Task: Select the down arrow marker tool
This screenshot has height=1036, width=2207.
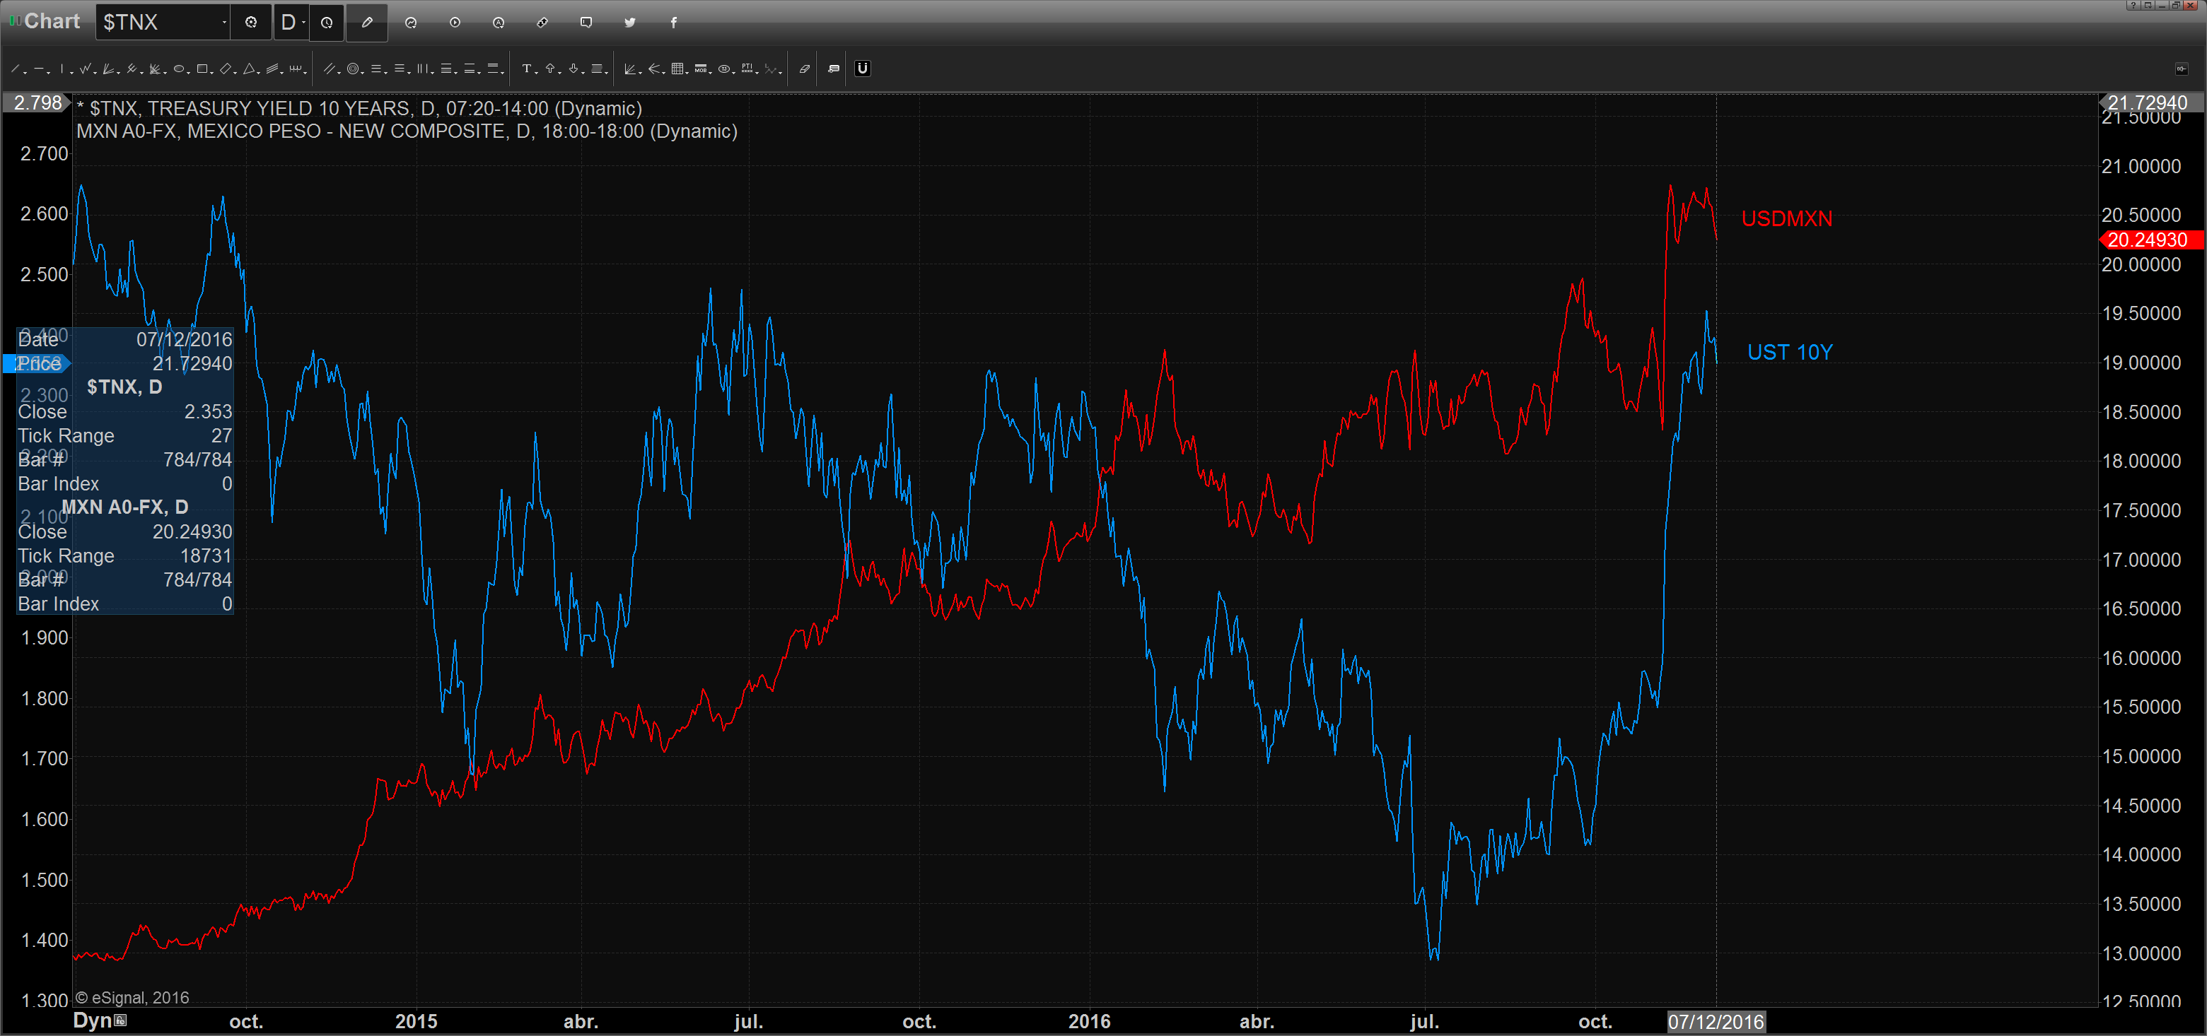Action: point(574,69)
